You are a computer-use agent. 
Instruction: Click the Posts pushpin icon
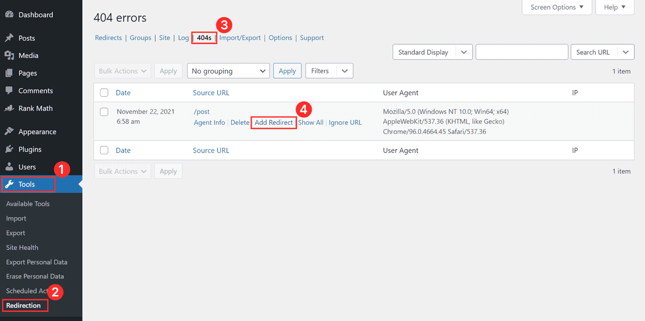[9, 38]
